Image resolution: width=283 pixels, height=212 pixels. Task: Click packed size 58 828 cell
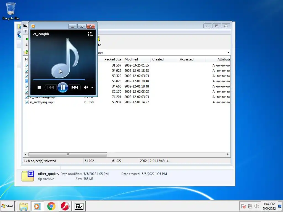[117, 81]
